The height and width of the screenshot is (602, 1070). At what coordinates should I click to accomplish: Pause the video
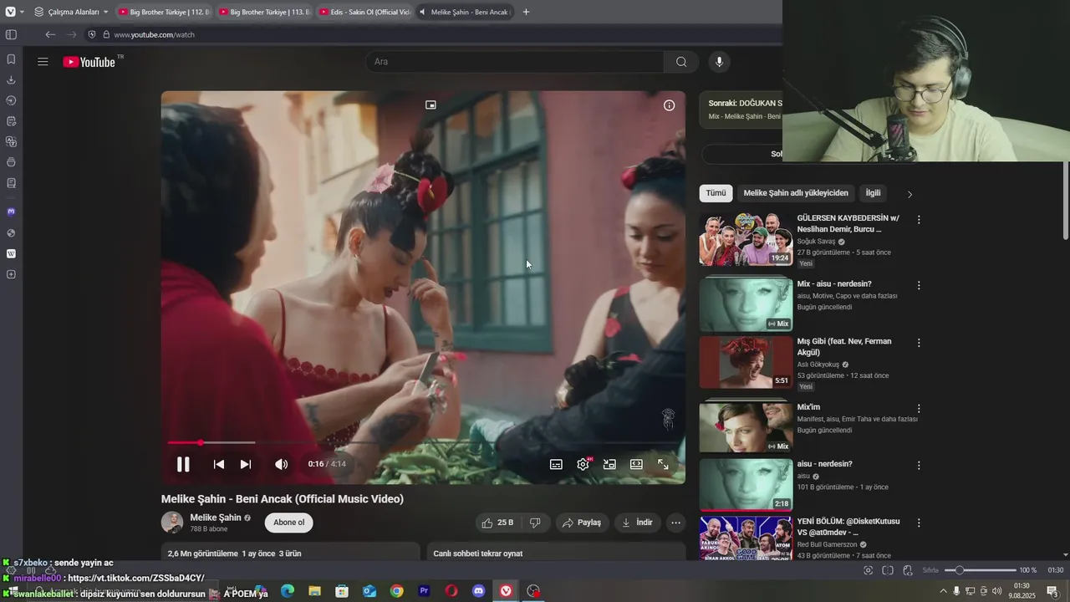183,464
